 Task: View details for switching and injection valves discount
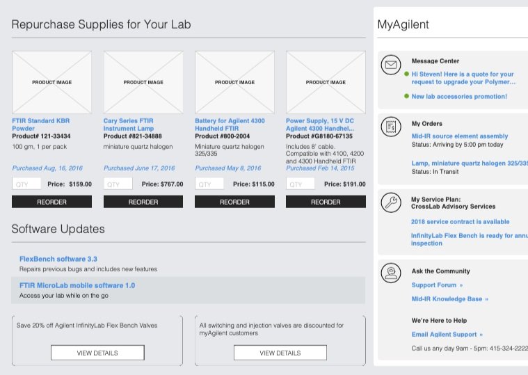pos(280,353)
